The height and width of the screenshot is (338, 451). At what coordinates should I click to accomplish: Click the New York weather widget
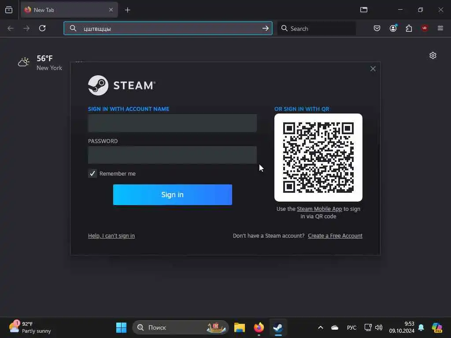40,62
